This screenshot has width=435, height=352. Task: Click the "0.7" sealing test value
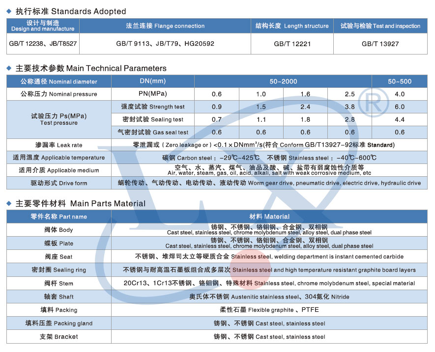click(217, 119)
